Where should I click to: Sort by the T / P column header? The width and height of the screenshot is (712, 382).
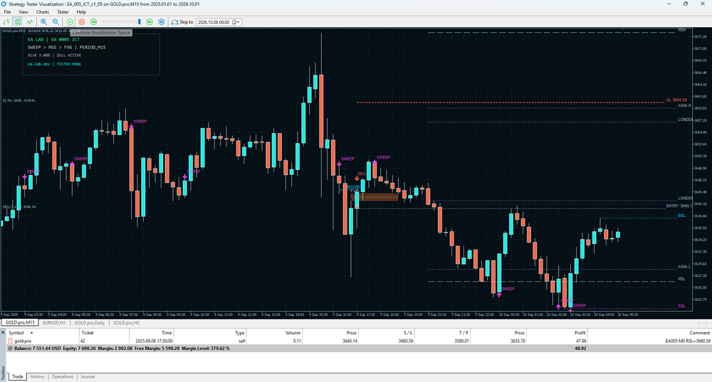coord(443,332)
